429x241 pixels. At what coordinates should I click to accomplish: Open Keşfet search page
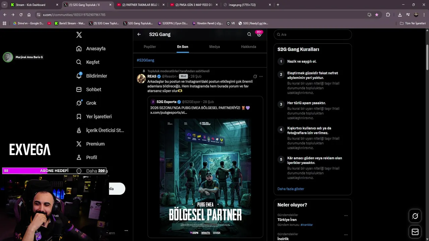88,62
